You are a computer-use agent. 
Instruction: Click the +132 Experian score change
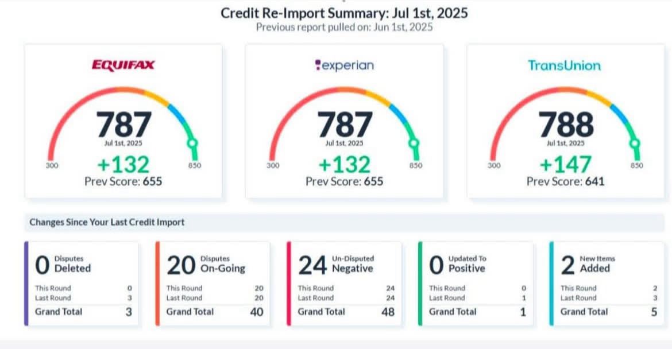(344, 165)
